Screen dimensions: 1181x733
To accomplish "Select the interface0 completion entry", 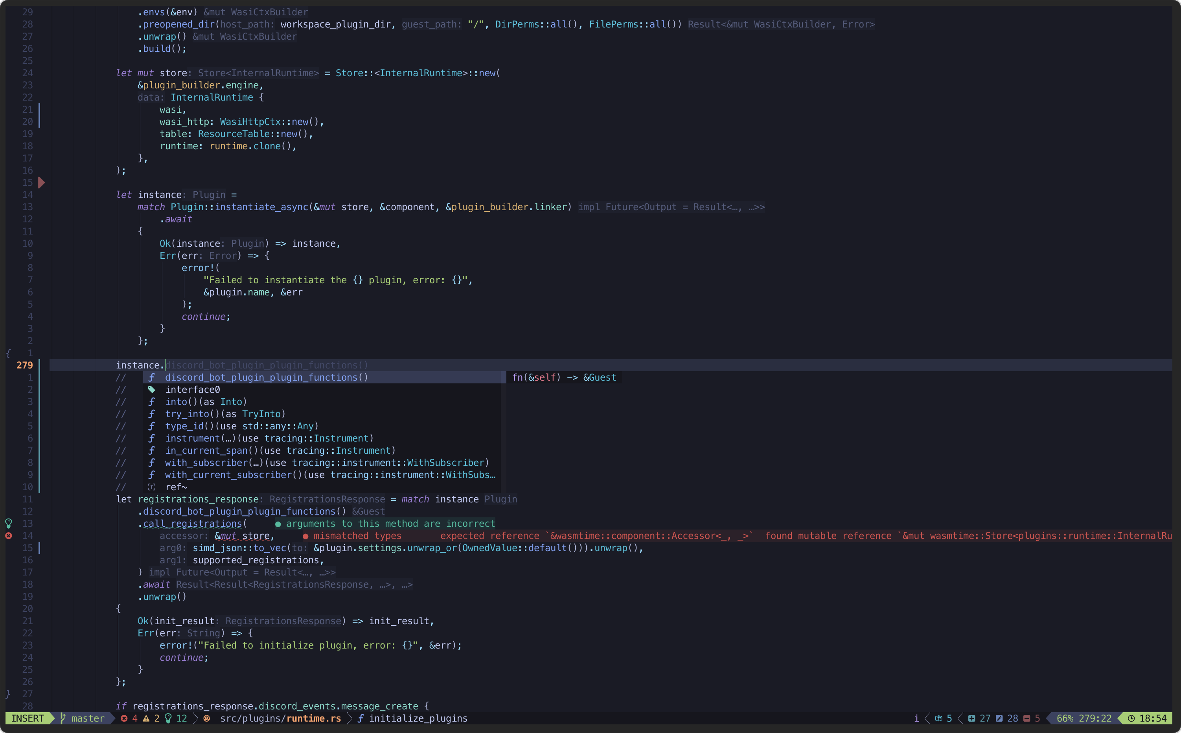I will (x=193, y=390).
